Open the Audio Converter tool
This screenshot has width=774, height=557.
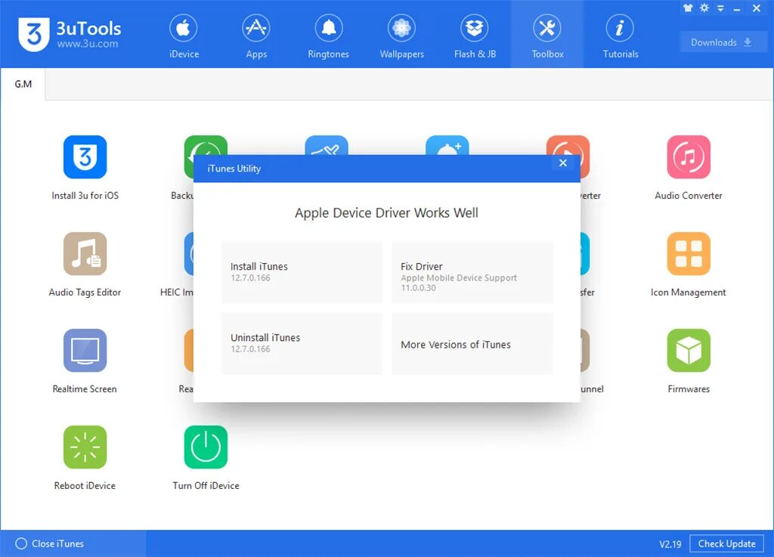[x=688, y=168]
